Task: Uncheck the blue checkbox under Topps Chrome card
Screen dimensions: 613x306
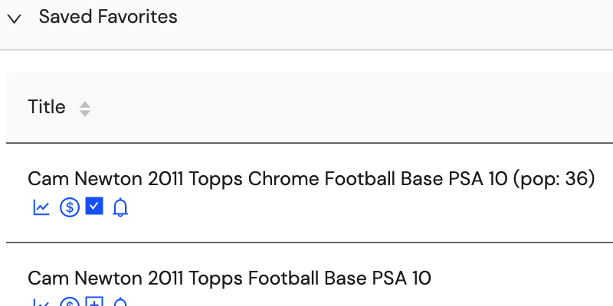Action: [x=94, y=206]
